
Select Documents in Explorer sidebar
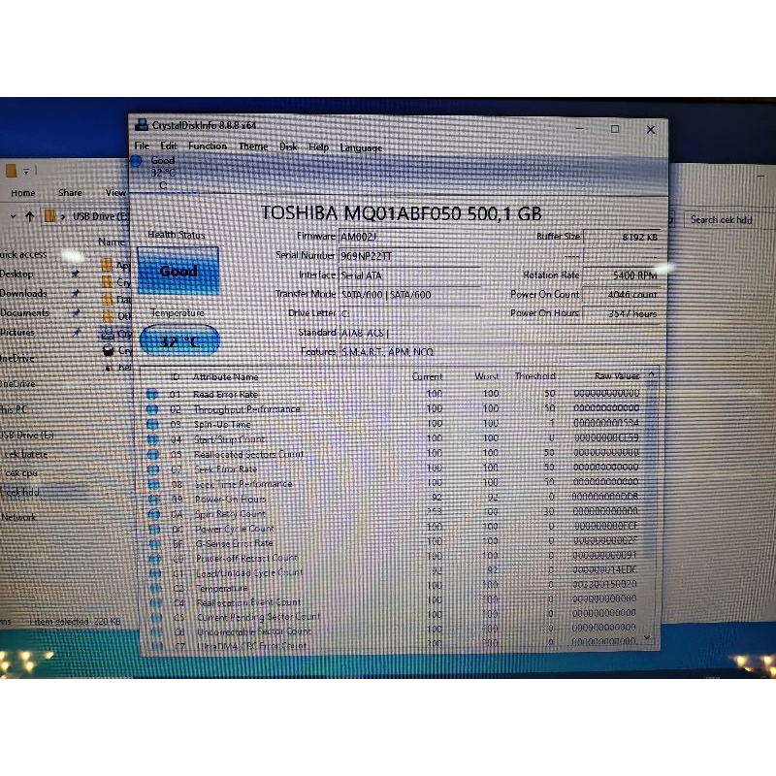pyautogui.click(x=24, y=312)
